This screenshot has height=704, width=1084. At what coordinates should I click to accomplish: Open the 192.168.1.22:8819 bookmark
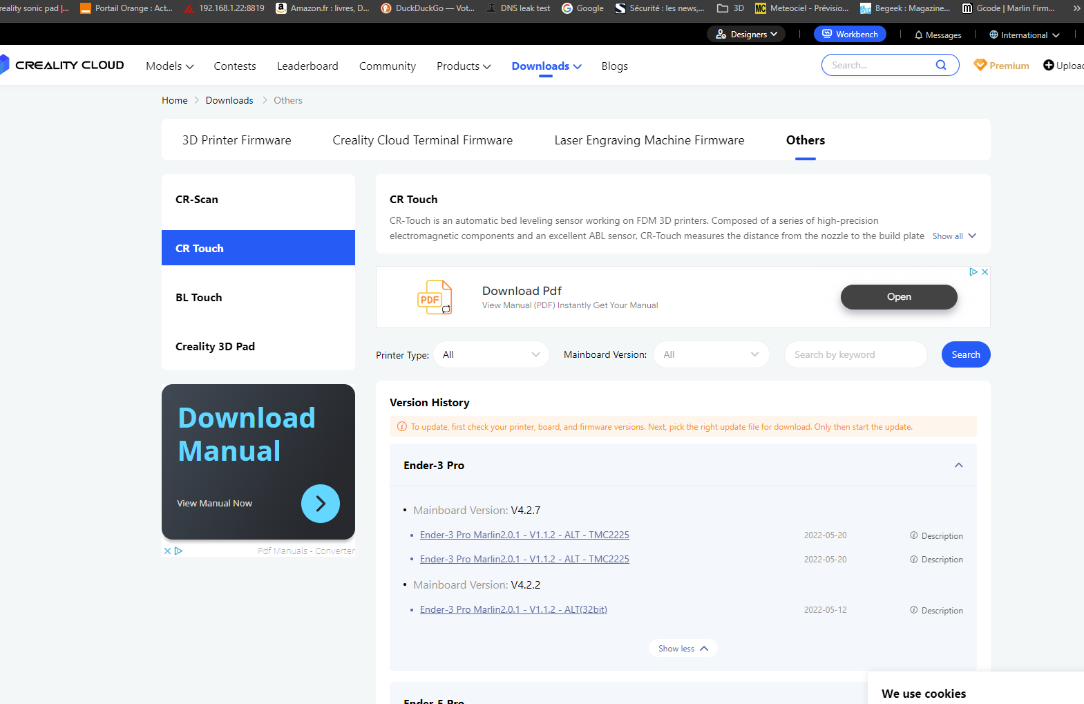pos(224,8)
